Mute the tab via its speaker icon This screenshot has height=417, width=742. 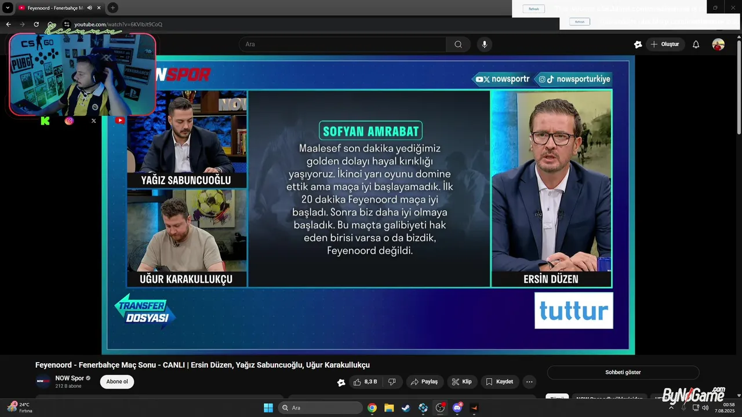[x=89, y=8]
